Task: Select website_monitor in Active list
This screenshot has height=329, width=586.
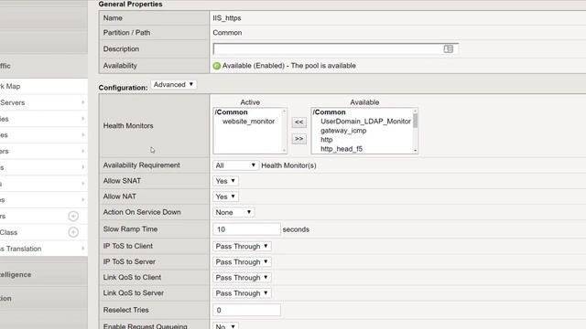Action: [248, 122]
